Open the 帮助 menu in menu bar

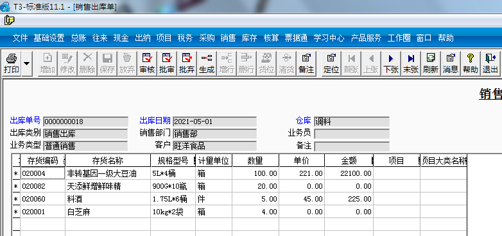(446, 38)
